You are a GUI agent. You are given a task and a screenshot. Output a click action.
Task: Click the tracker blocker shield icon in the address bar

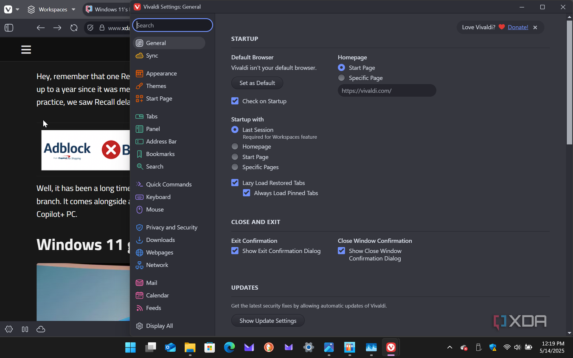(x=90, y=28)
